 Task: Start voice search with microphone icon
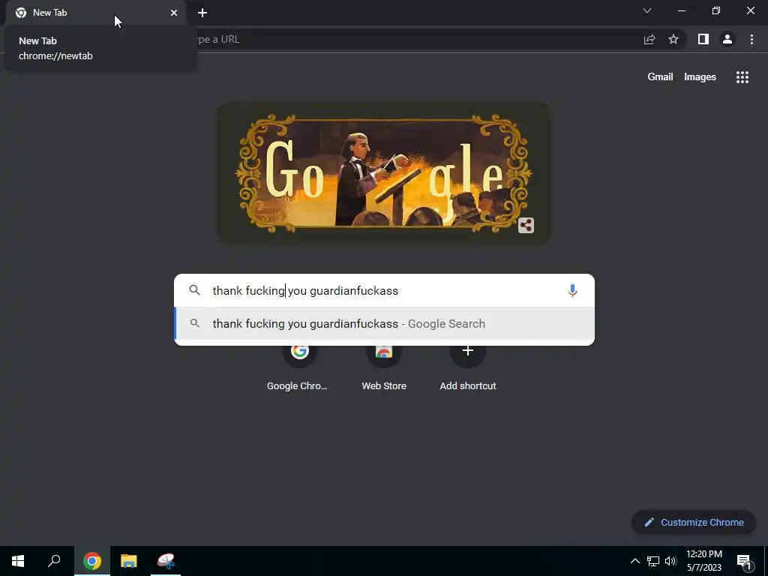572,290
